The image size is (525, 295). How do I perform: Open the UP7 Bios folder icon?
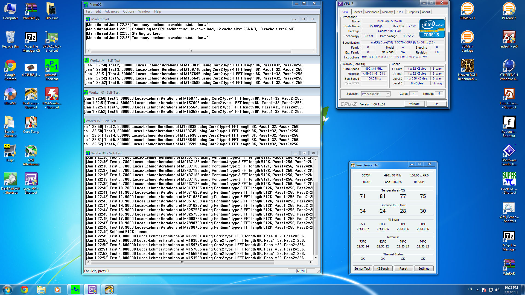click(52, 11)
